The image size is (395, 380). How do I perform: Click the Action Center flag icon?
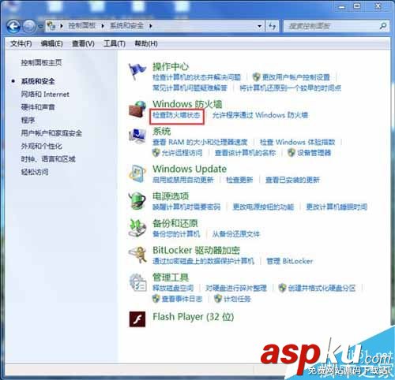(137, 71)
